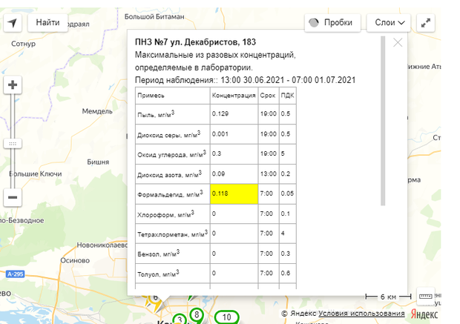Select the green cluster marker 10
Image resolution: width=460 pixels, height=324 pixels.
227,318
